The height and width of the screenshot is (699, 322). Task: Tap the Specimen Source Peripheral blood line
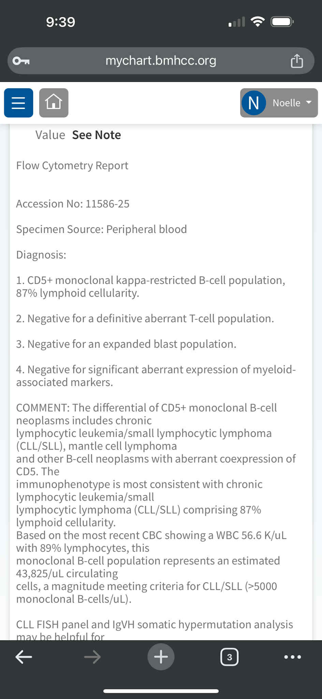click(101, 229)
